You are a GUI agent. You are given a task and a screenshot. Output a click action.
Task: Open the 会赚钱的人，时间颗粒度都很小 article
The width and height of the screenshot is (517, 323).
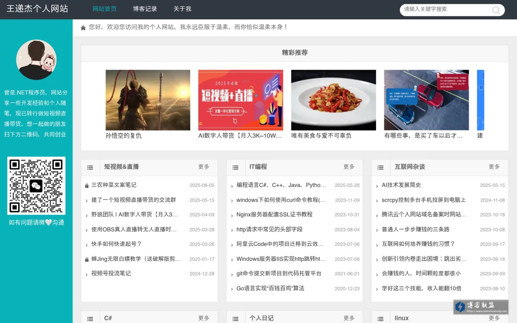[421, 273]
